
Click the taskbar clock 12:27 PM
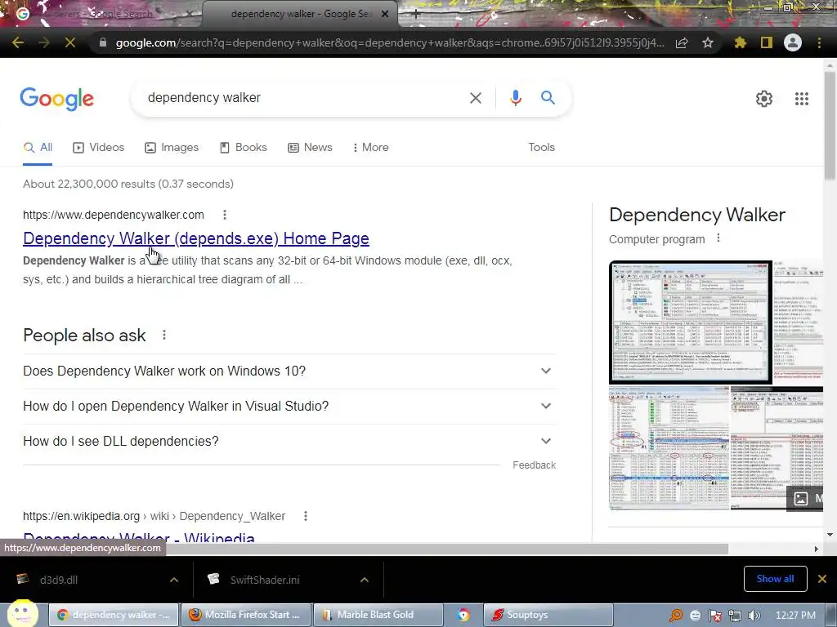pyautogui.click(x=795, y=616)
